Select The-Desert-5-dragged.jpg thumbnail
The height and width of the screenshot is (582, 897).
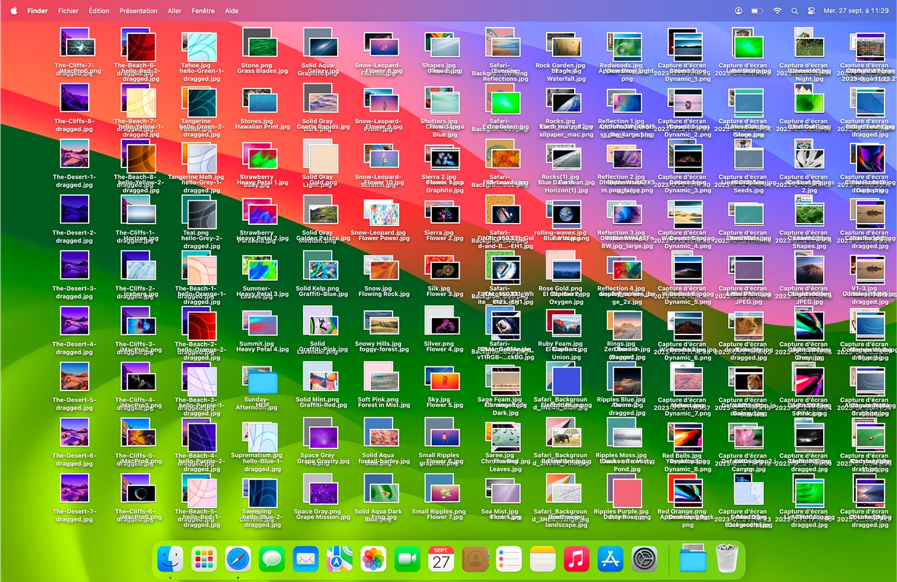[x=74, y=377]
